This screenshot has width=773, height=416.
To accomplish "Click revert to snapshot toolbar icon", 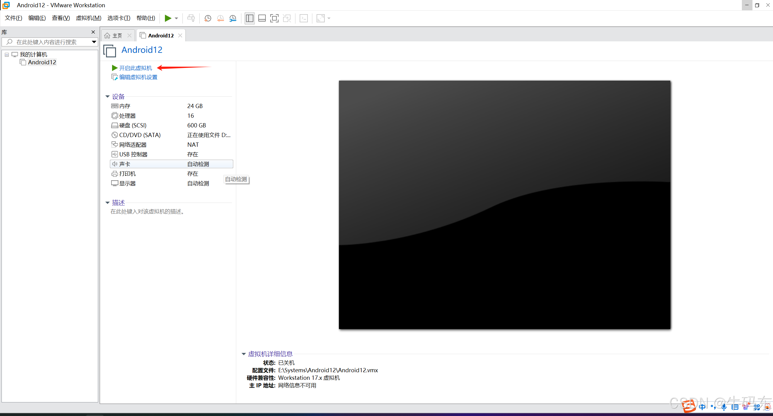I will pos(220,18).
